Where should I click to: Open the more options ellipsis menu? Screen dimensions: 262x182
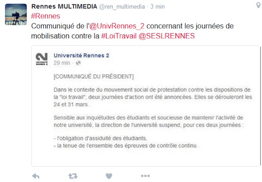[x=145, y=176]
